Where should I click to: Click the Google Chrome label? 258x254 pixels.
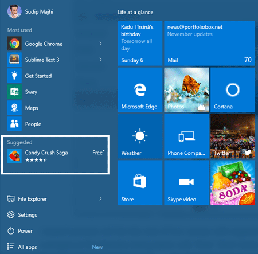[44, 44]
